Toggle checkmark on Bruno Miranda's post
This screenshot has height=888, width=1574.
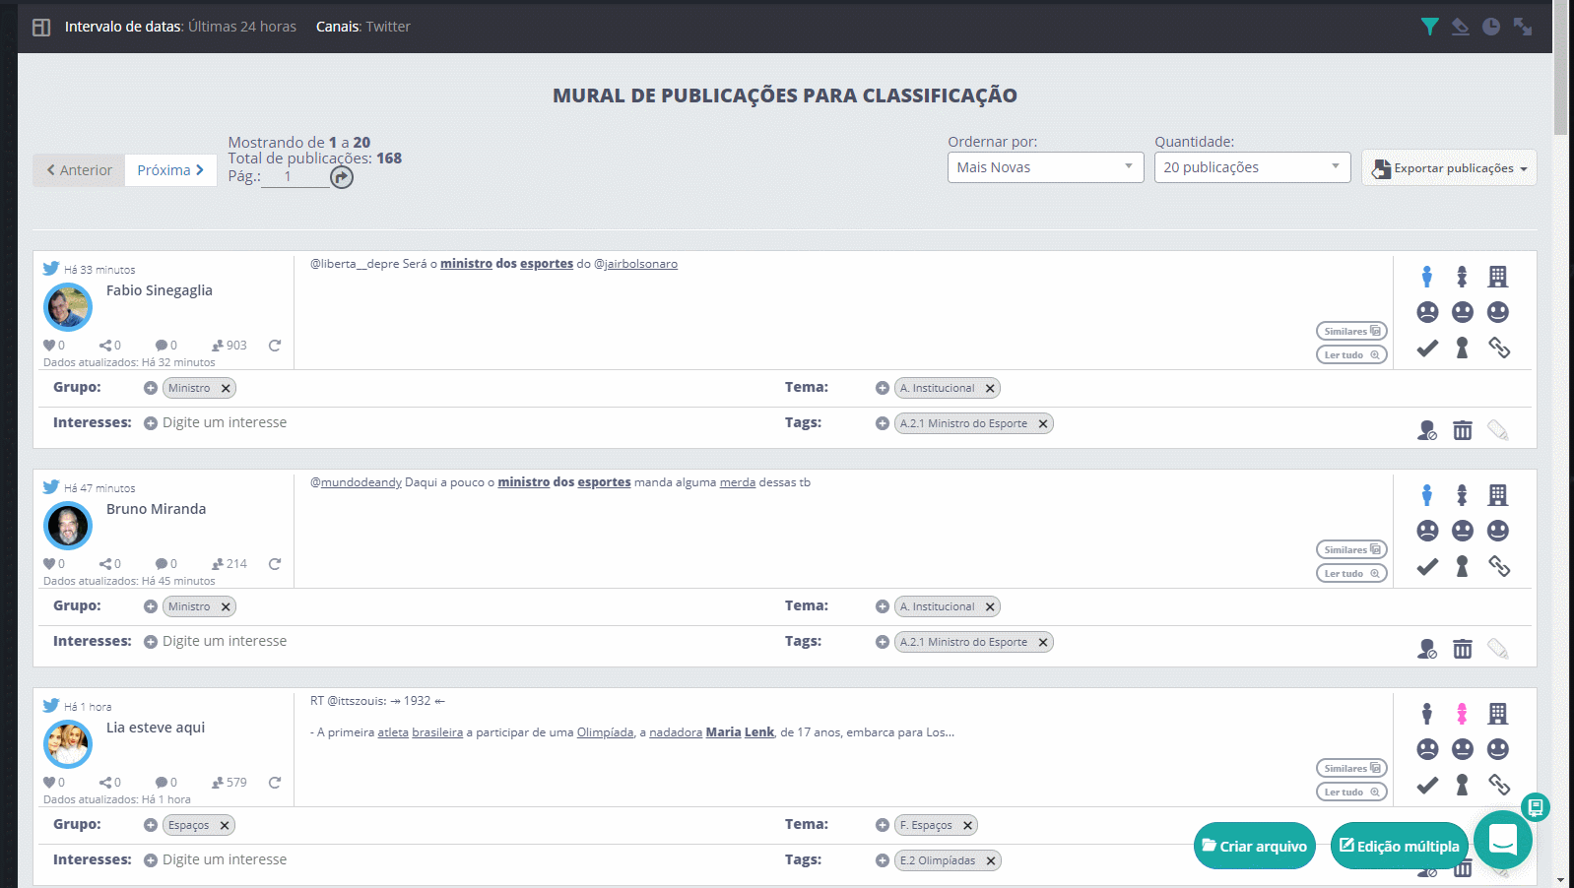1427,566
